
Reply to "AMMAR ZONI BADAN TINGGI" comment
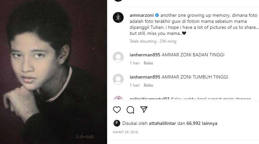149,63
